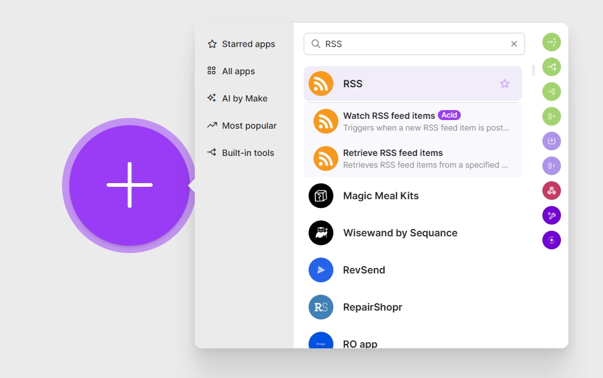This screenshot has height=378, width=603.
Task: Click the purple sparkle circle icon
Action: (552, 240)
